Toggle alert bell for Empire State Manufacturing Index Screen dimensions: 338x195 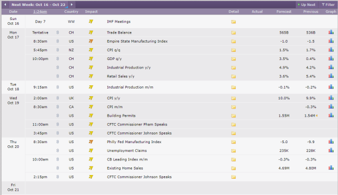(x=57, y=41)
